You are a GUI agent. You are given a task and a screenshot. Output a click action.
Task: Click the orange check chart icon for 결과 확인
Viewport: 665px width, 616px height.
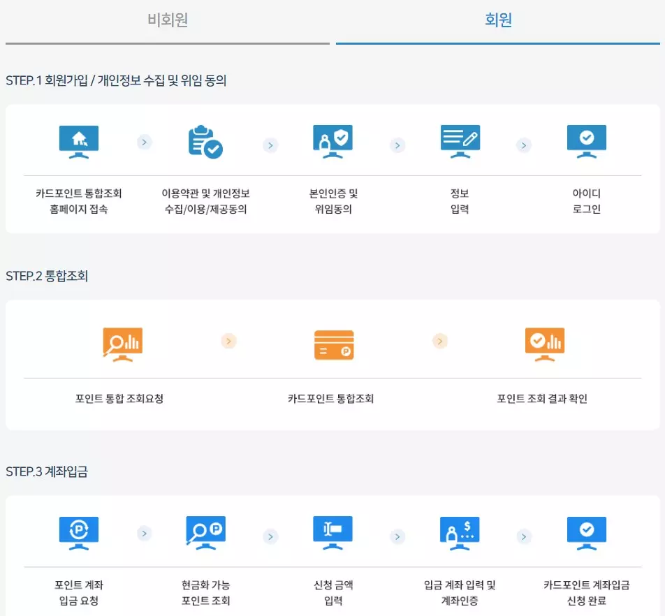545,345
